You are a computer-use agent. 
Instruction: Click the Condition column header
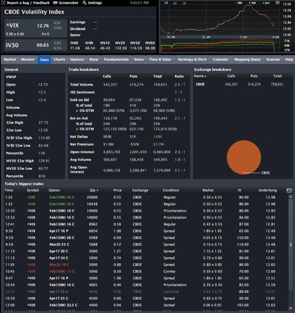tap(171, 190)
